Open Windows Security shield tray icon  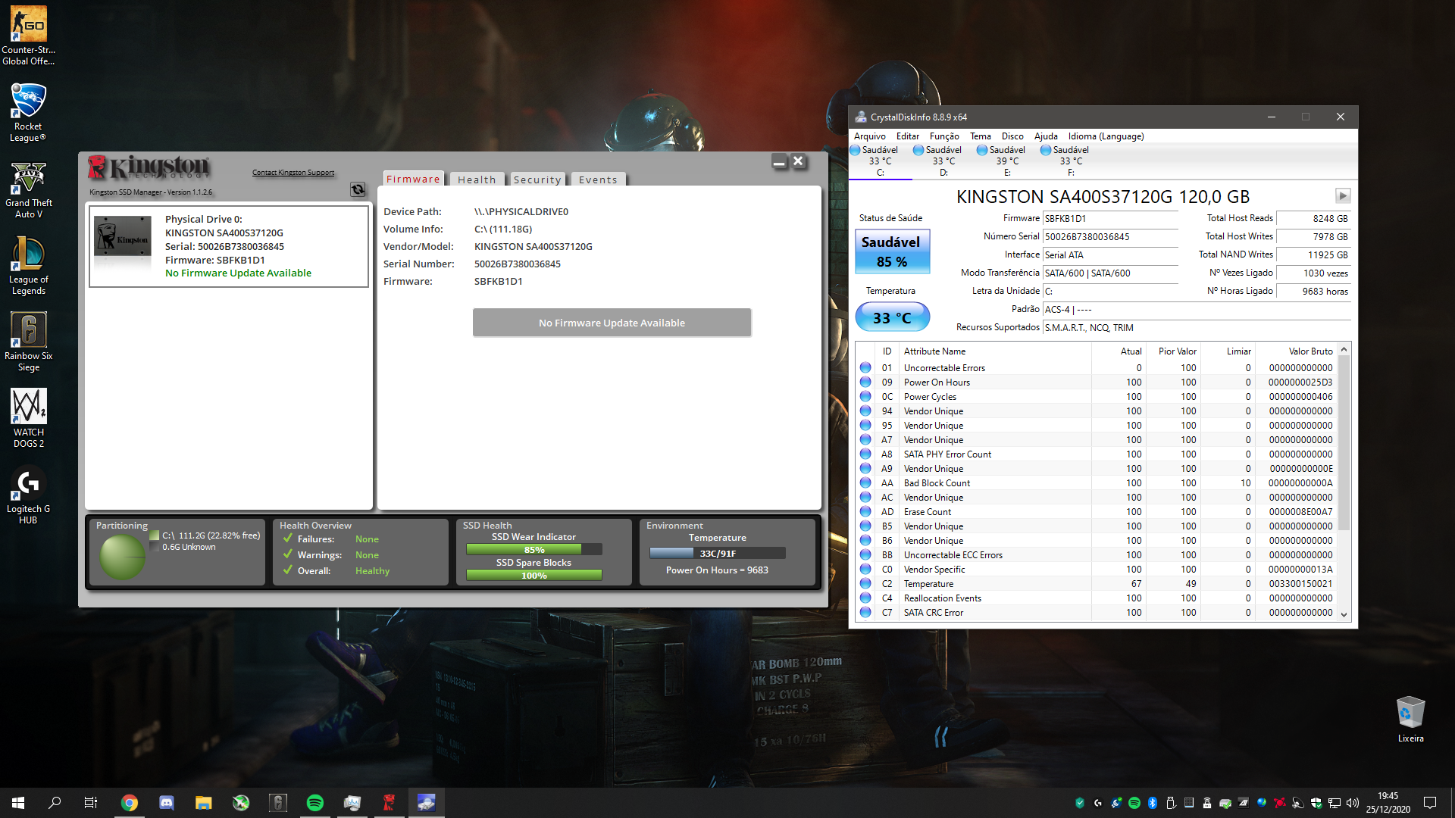pyautogui.click(x=1316, y=803)
